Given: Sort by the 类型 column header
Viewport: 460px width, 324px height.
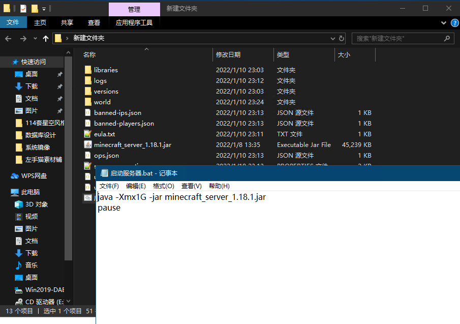Looking at the screenshot, I should (x=283, y=54).
